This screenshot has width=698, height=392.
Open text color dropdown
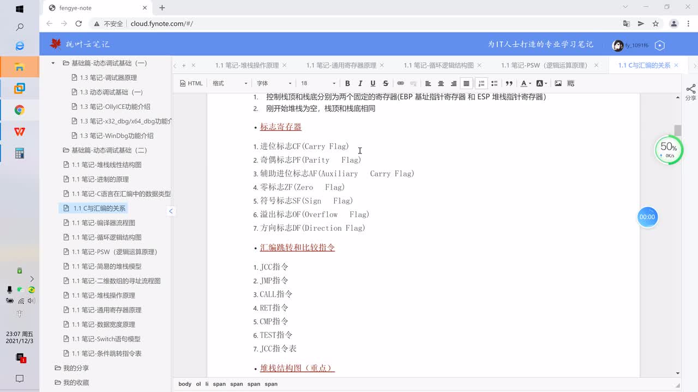pos(525,83)
